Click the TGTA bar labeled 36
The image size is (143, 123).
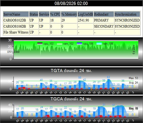(x=123, y=86)
